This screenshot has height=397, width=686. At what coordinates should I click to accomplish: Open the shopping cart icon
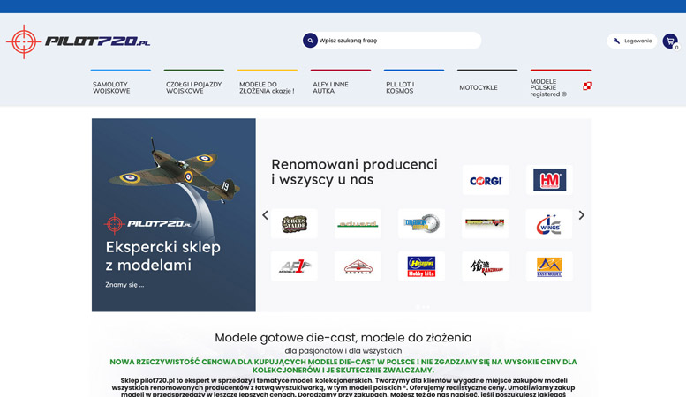click(x=670, y=41)
